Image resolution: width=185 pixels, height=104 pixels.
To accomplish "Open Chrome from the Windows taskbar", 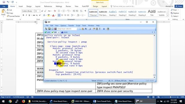I will tap(10, 101).
